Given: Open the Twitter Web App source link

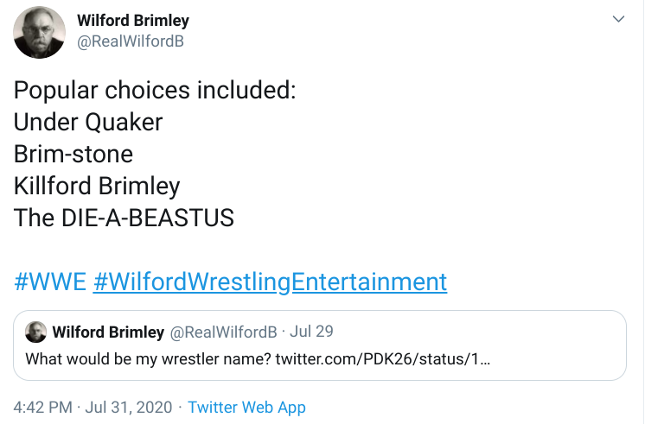Looking at the screenshot, I should pos(246,407).
